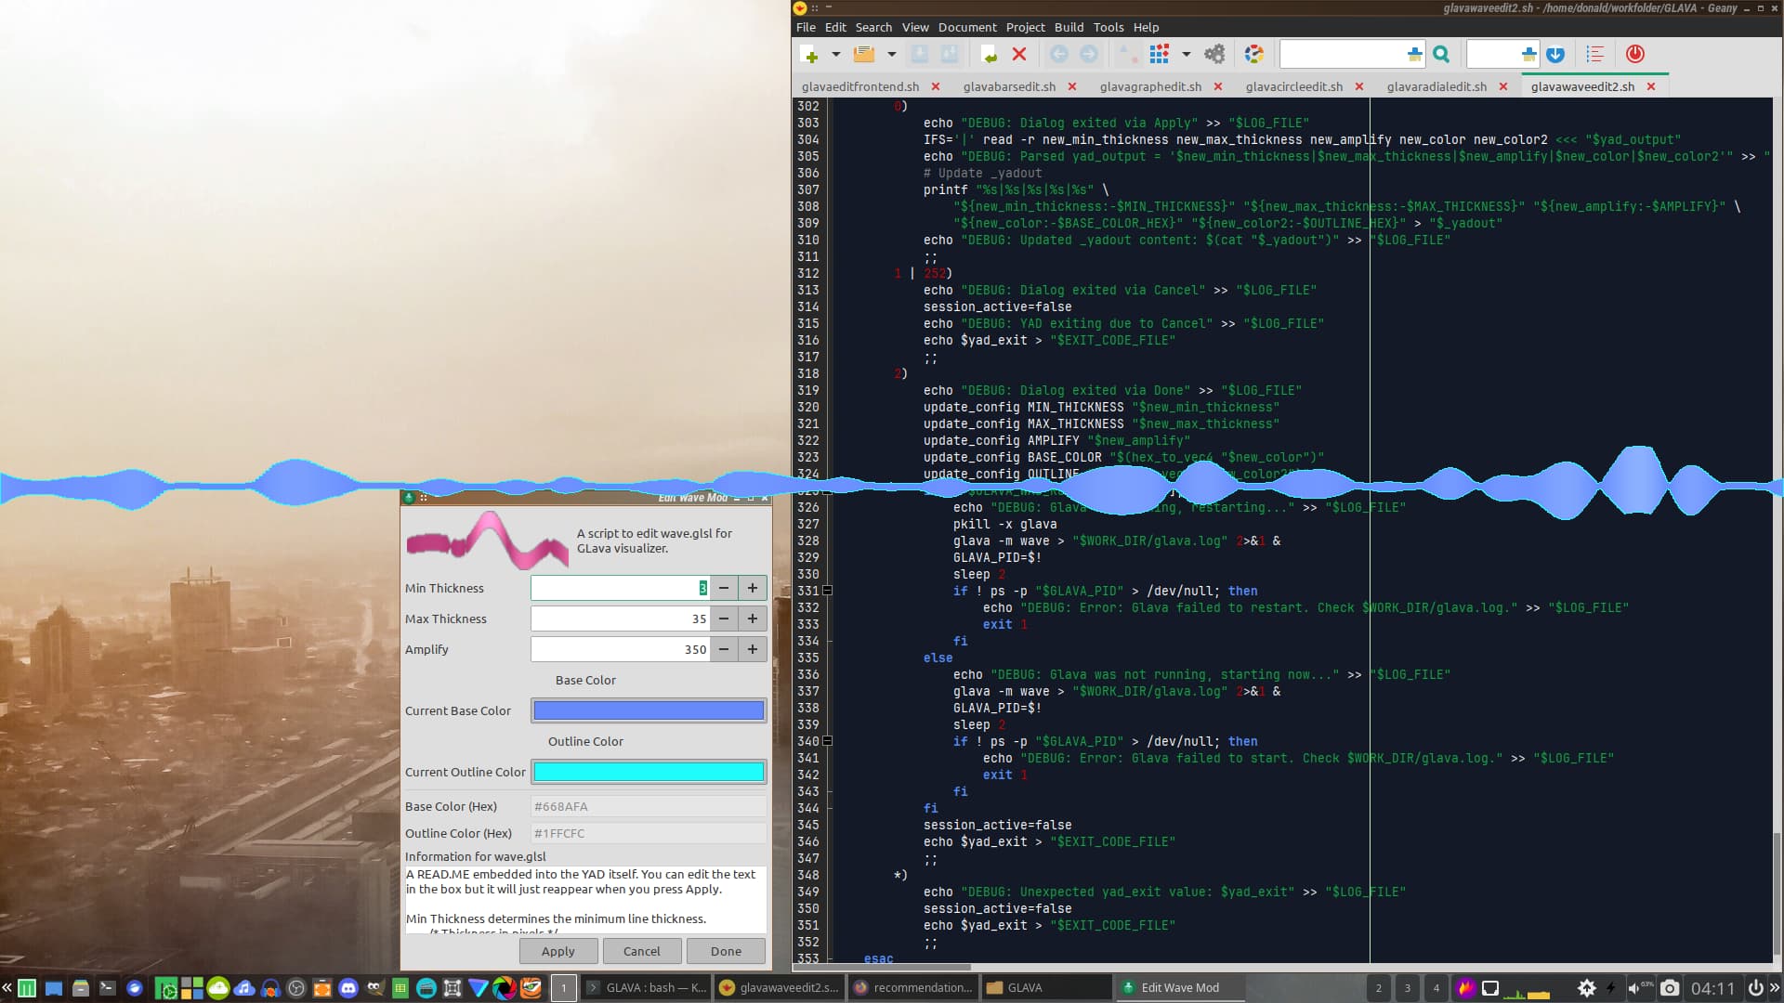Click the Current Outline Color cyan swatch

click(649, 772)
